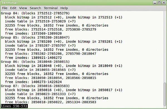This screenshot has height=109, width=167.
Task: Click the 'lines 550-572' pager status
Action: coord(14,106)
